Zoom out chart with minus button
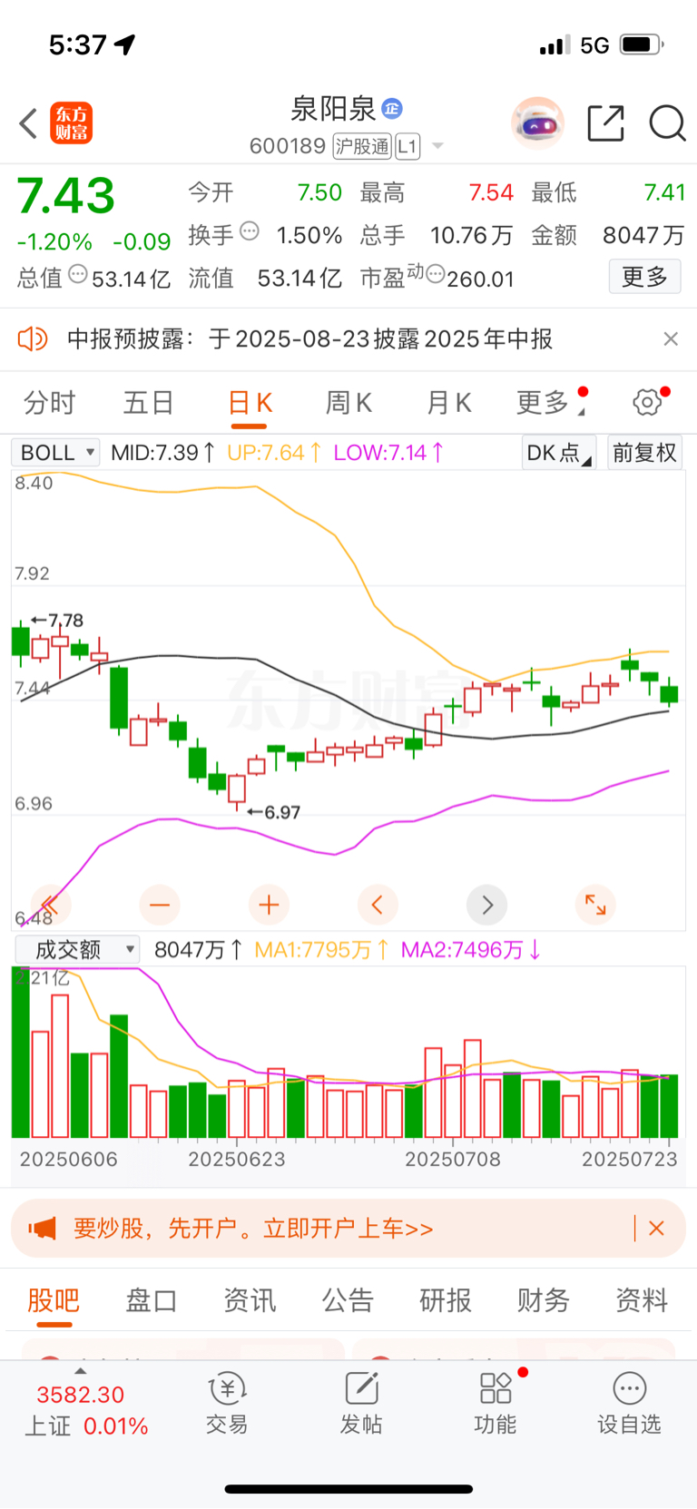697x1509 pixels. 160,905
